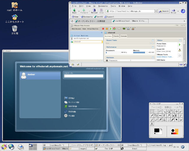Open the Bookmarks menu in SeaMonkey menu bar
Image resolution: width=189 pixels, height=151 pixels.
tap(103, 6)
